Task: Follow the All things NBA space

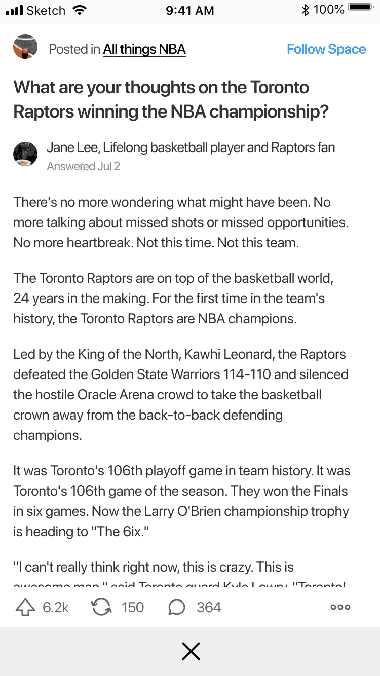Action: 326,49
